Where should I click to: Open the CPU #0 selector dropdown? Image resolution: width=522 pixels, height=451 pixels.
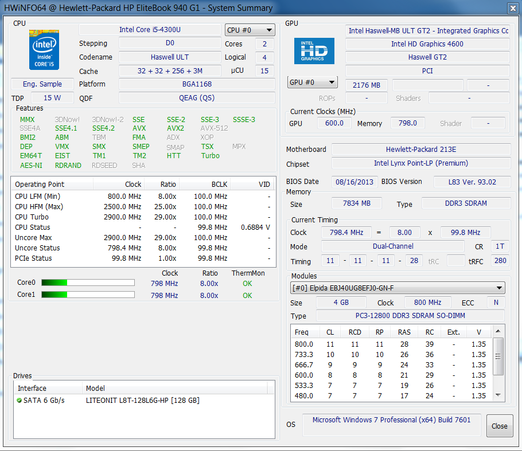pos(250,30)
